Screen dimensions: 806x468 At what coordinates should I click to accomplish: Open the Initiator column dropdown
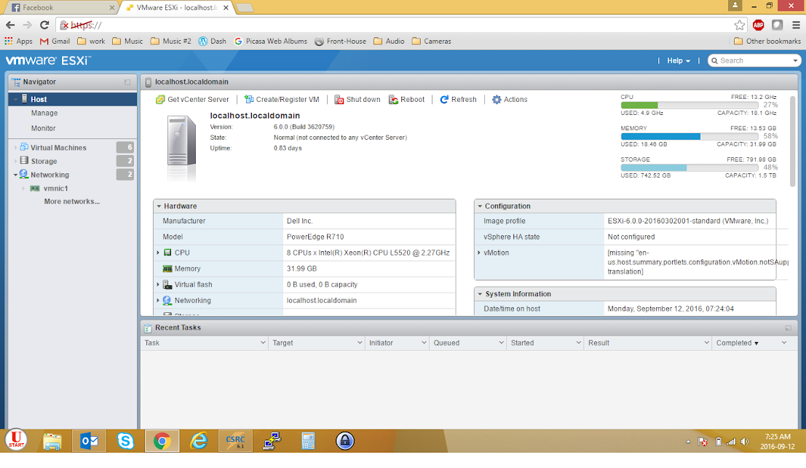tap(424, 343)
